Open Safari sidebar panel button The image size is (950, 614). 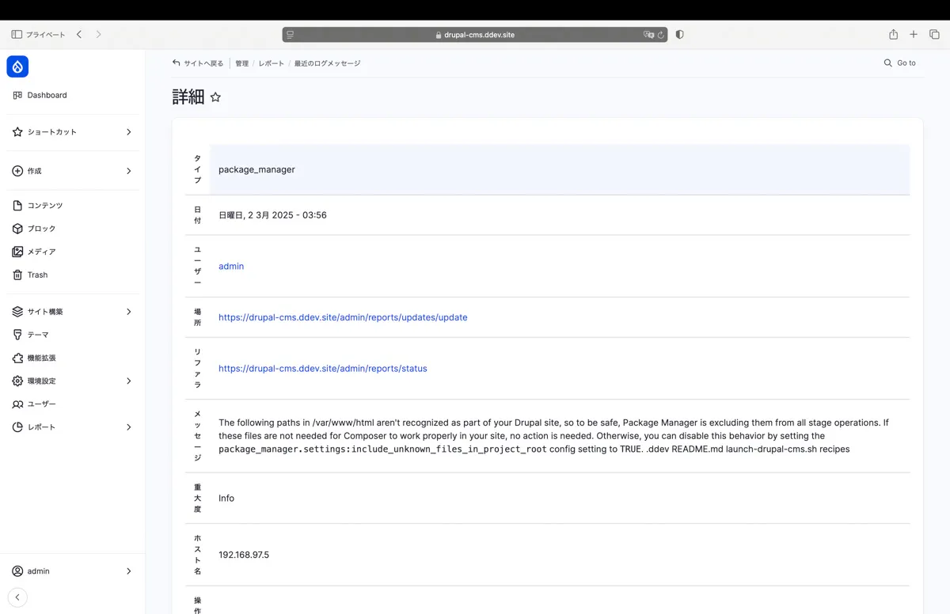(x=17, y=35)
